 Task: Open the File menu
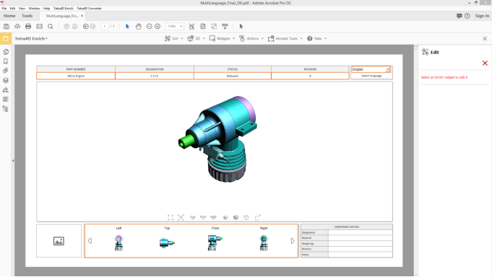coord(4,9)
